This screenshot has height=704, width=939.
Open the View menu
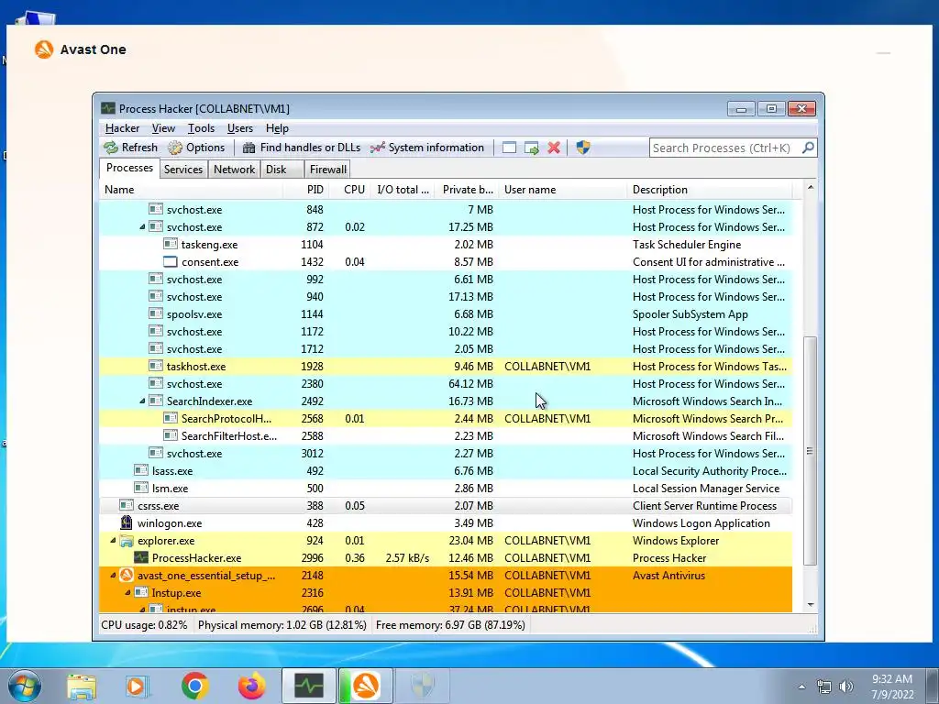pyautogui.click(x=163, y=128)
